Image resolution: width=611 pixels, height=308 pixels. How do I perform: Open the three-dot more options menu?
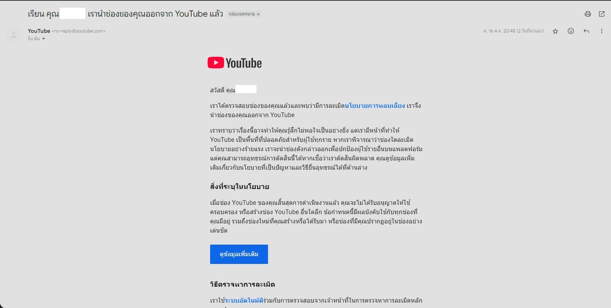[x=601, y=31]
